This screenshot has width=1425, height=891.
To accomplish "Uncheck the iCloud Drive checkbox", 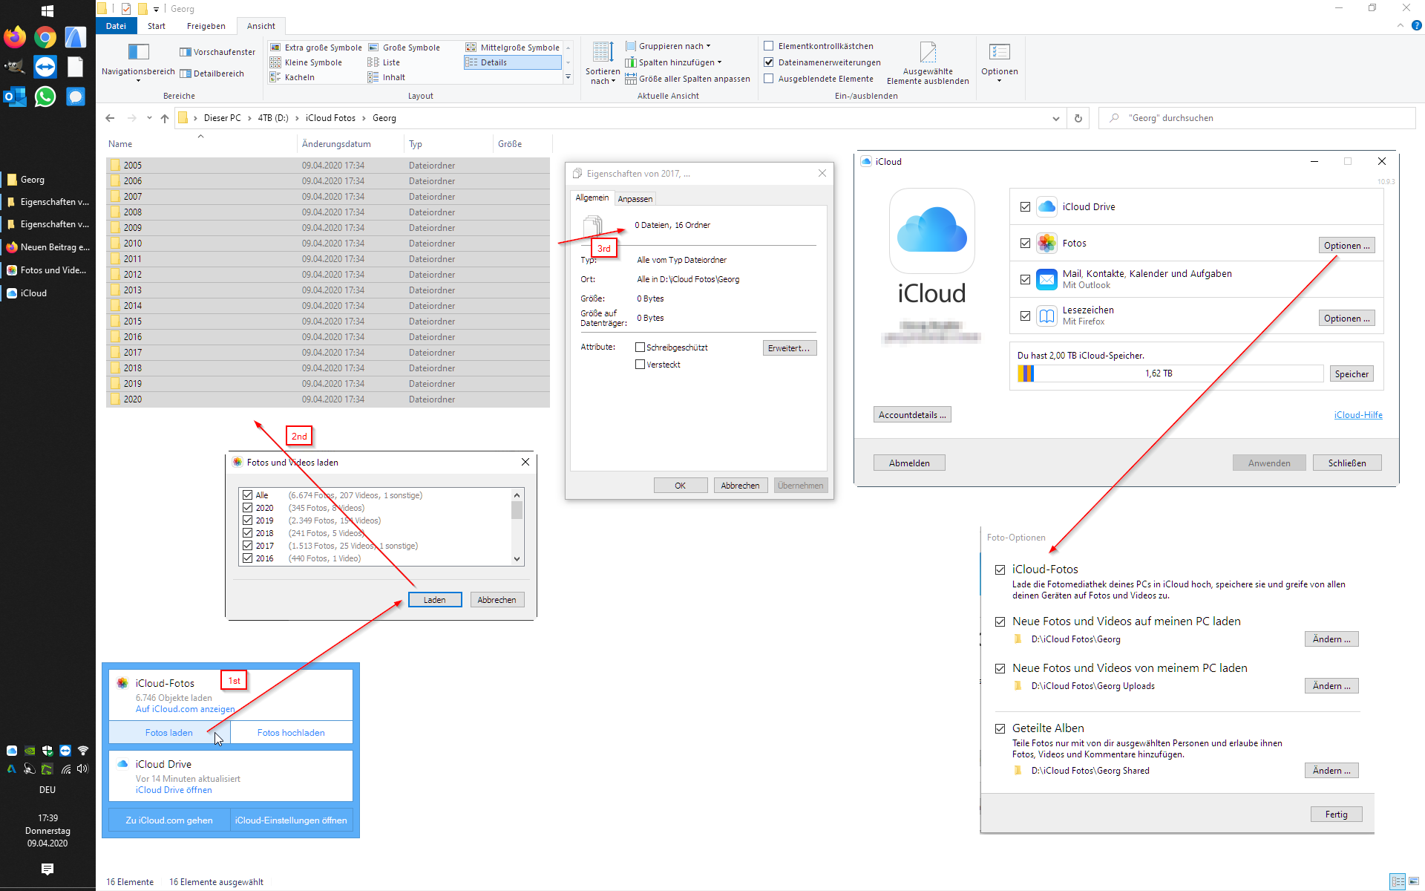I will point(1025,207).
